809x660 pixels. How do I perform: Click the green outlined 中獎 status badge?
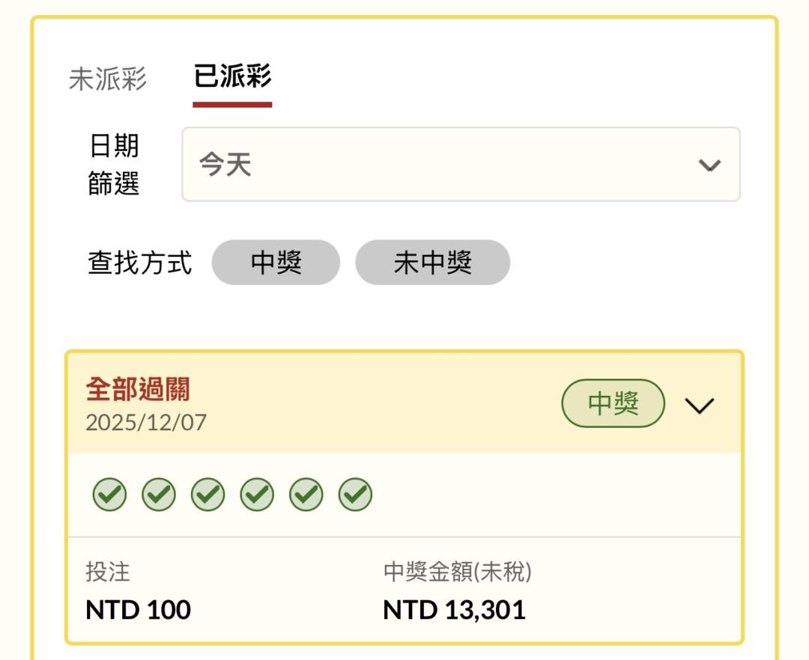(613, 403)
